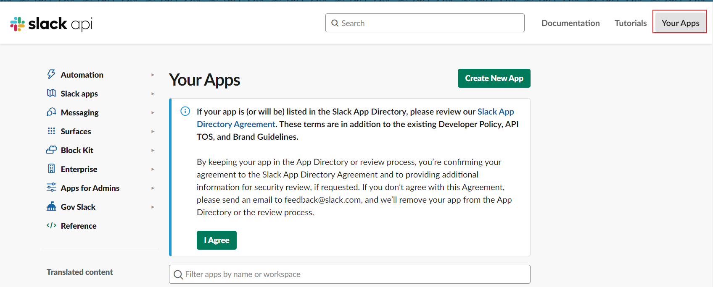Open the Tutorials nav item
This screenshot has width=713, height=287.
(631, 23)
